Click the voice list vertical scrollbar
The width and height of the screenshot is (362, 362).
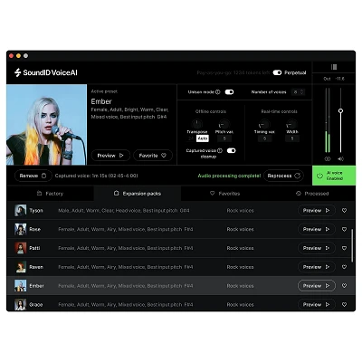tap(352, 245)
